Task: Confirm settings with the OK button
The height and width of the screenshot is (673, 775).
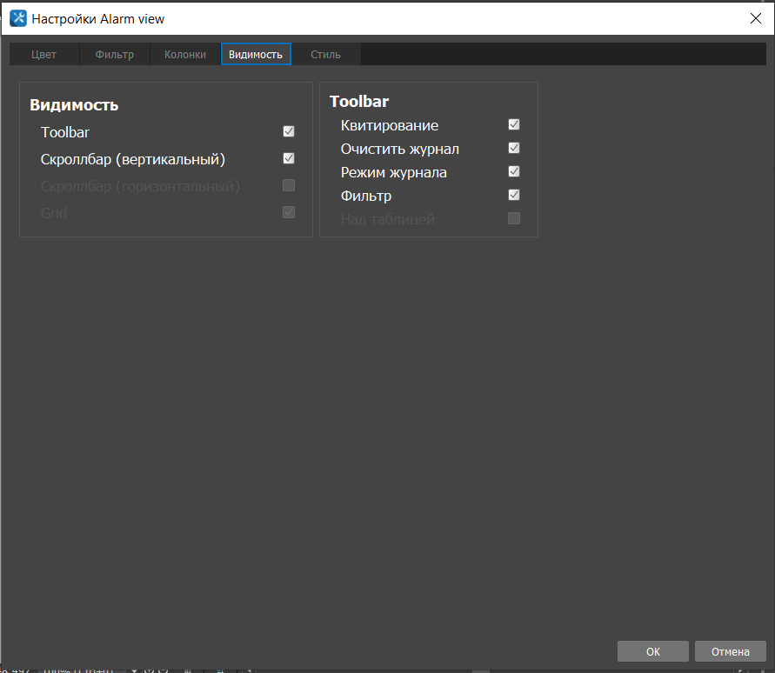Action: coord(652,651)
